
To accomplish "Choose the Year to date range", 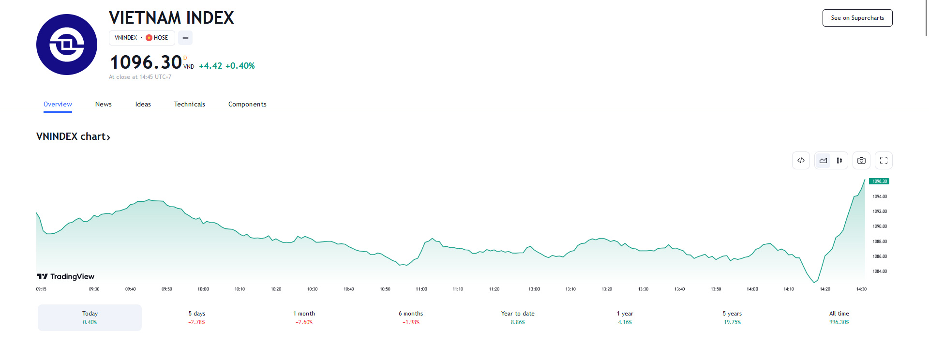I will (x=518, y=317).
